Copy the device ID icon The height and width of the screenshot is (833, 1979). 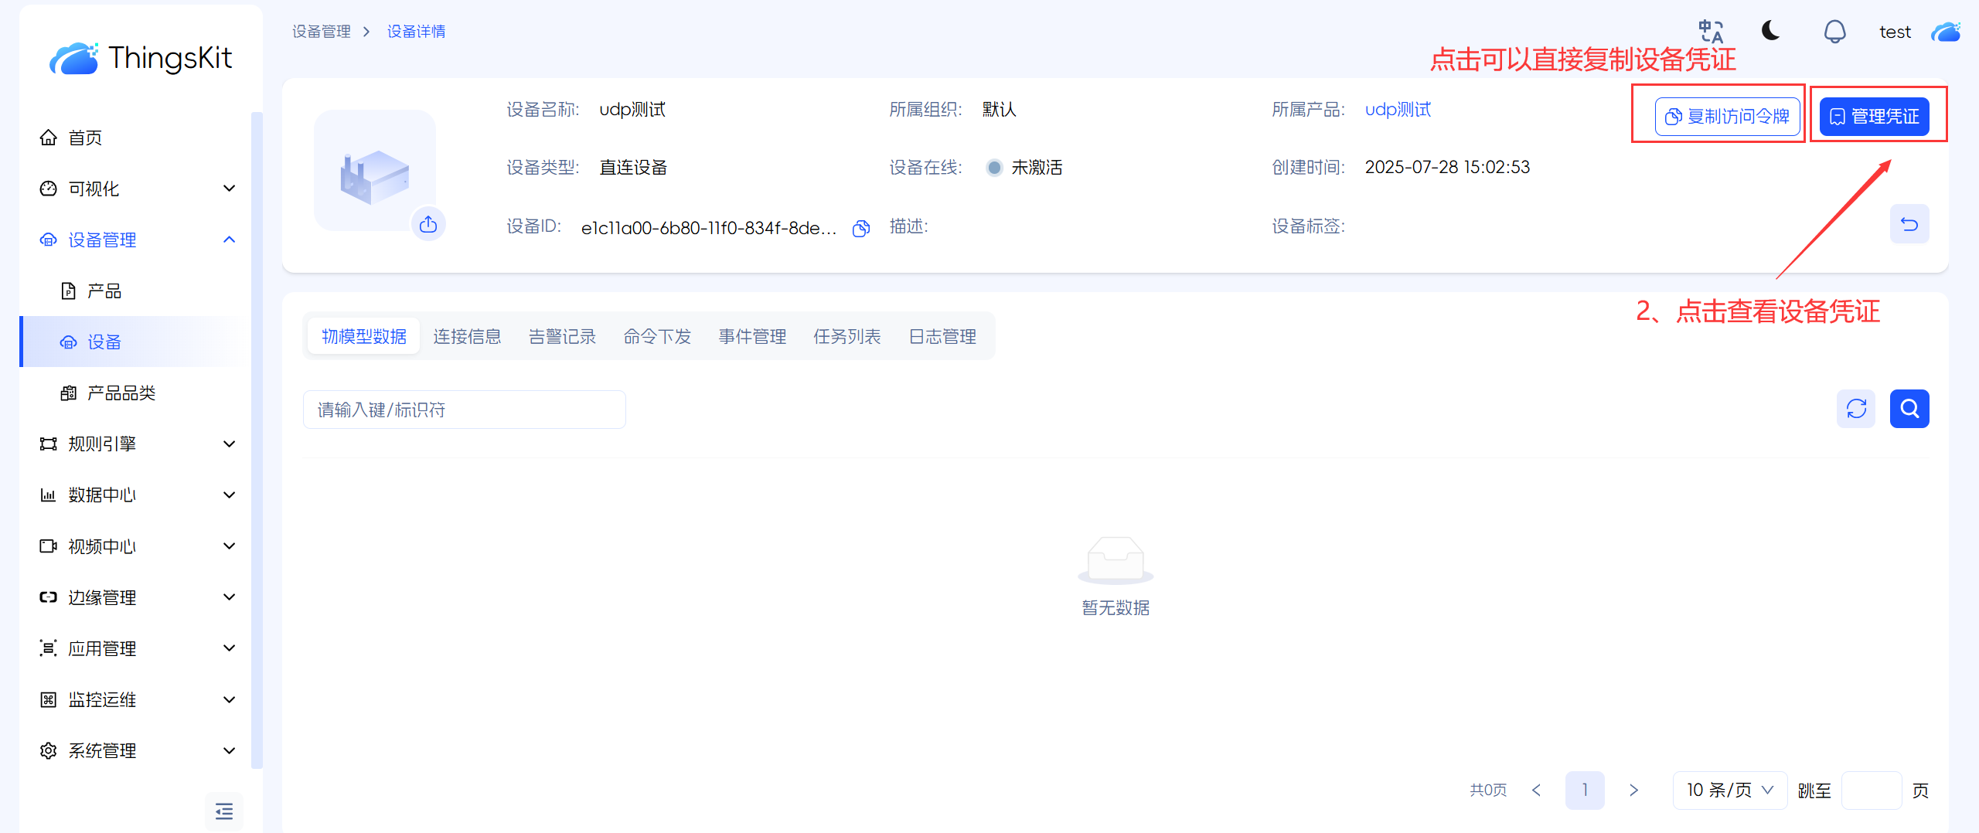pos(860,228)
